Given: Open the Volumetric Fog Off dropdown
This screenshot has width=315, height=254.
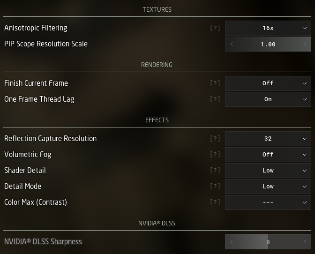Looking at the screenshot, I should [268, 155].
